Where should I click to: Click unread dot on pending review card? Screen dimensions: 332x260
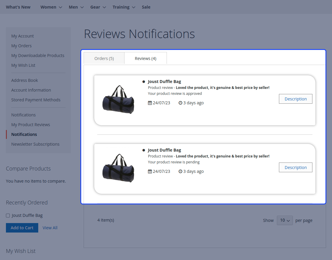[x=144, y=150]
